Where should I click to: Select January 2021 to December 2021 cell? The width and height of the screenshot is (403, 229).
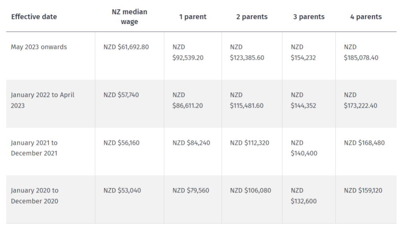pos(34,148)
